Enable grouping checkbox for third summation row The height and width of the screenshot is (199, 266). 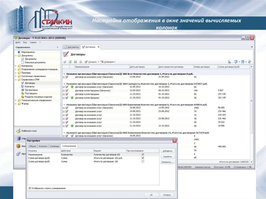tap(143, 161)
